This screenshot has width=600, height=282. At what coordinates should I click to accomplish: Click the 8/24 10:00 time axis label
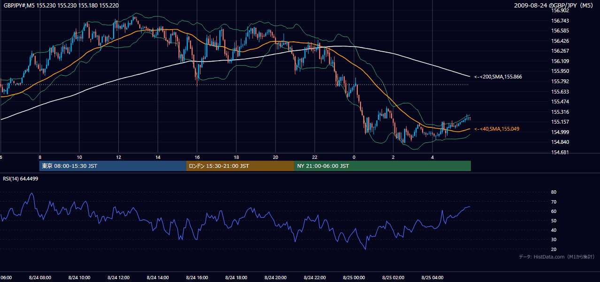pos(79,277)
